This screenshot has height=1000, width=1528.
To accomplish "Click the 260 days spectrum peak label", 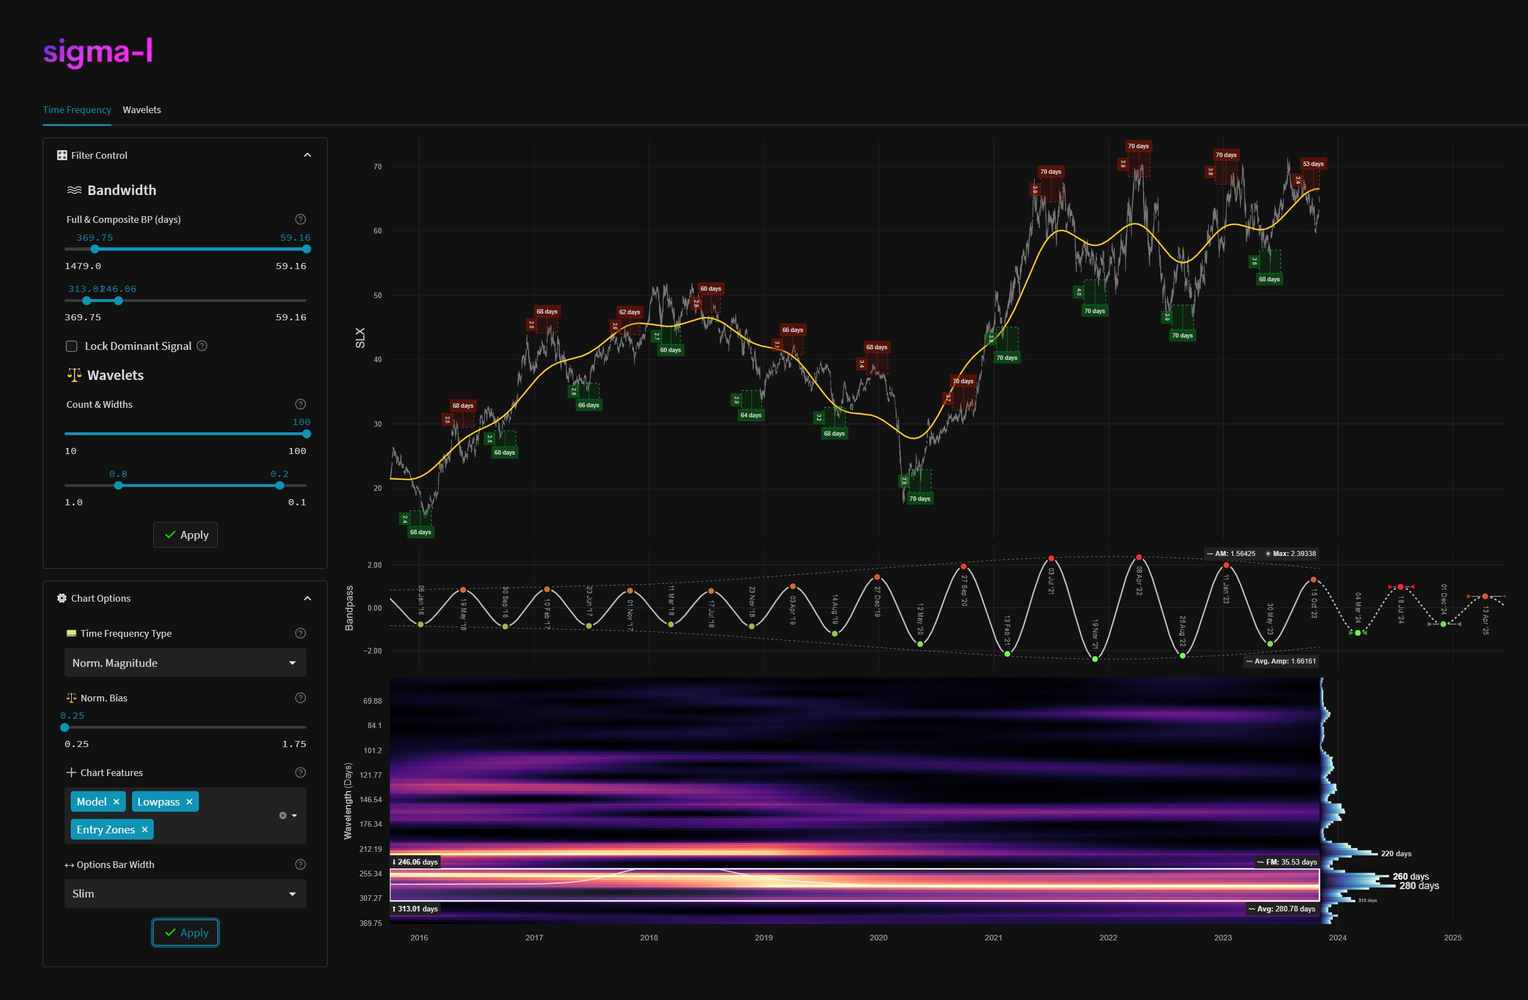I will tap(1410, 877).
